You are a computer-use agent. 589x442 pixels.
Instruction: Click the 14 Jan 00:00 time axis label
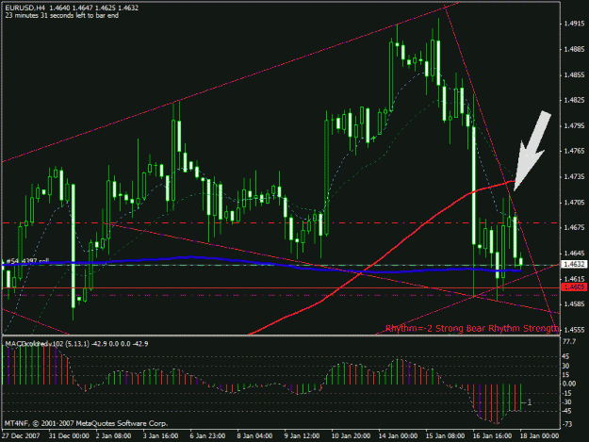398,436
